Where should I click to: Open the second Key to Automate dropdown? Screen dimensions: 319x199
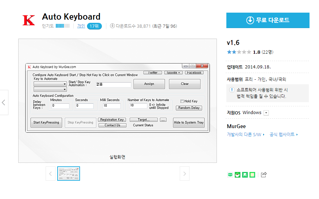pyautogui.click(x=50, y=89)
